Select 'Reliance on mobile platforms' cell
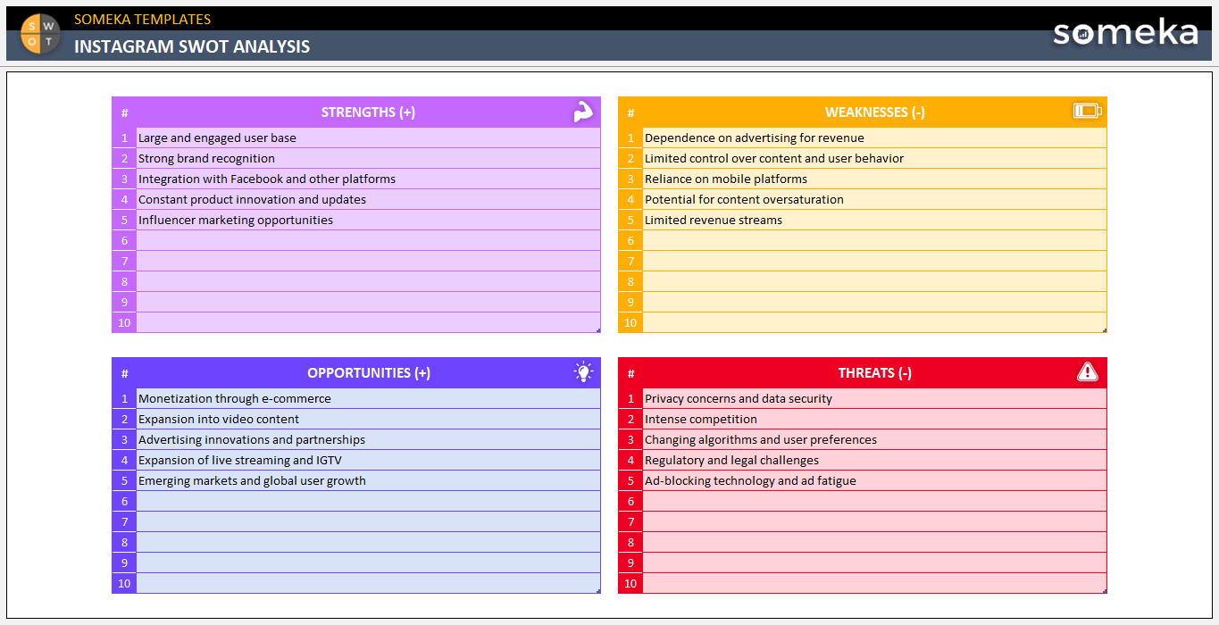The height and width of the screenshot is (625, 1219). [x=874, y=179]
